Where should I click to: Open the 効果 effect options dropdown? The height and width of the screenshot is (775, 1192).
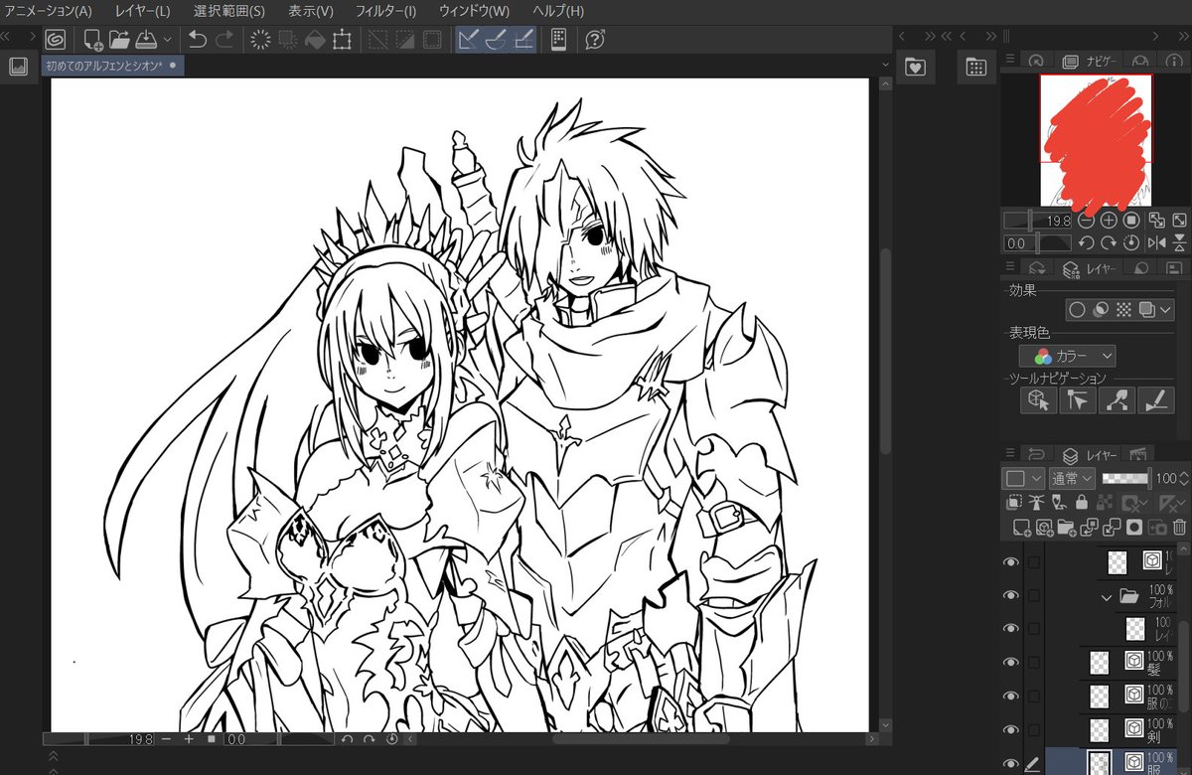click(x=1166, y=310)
